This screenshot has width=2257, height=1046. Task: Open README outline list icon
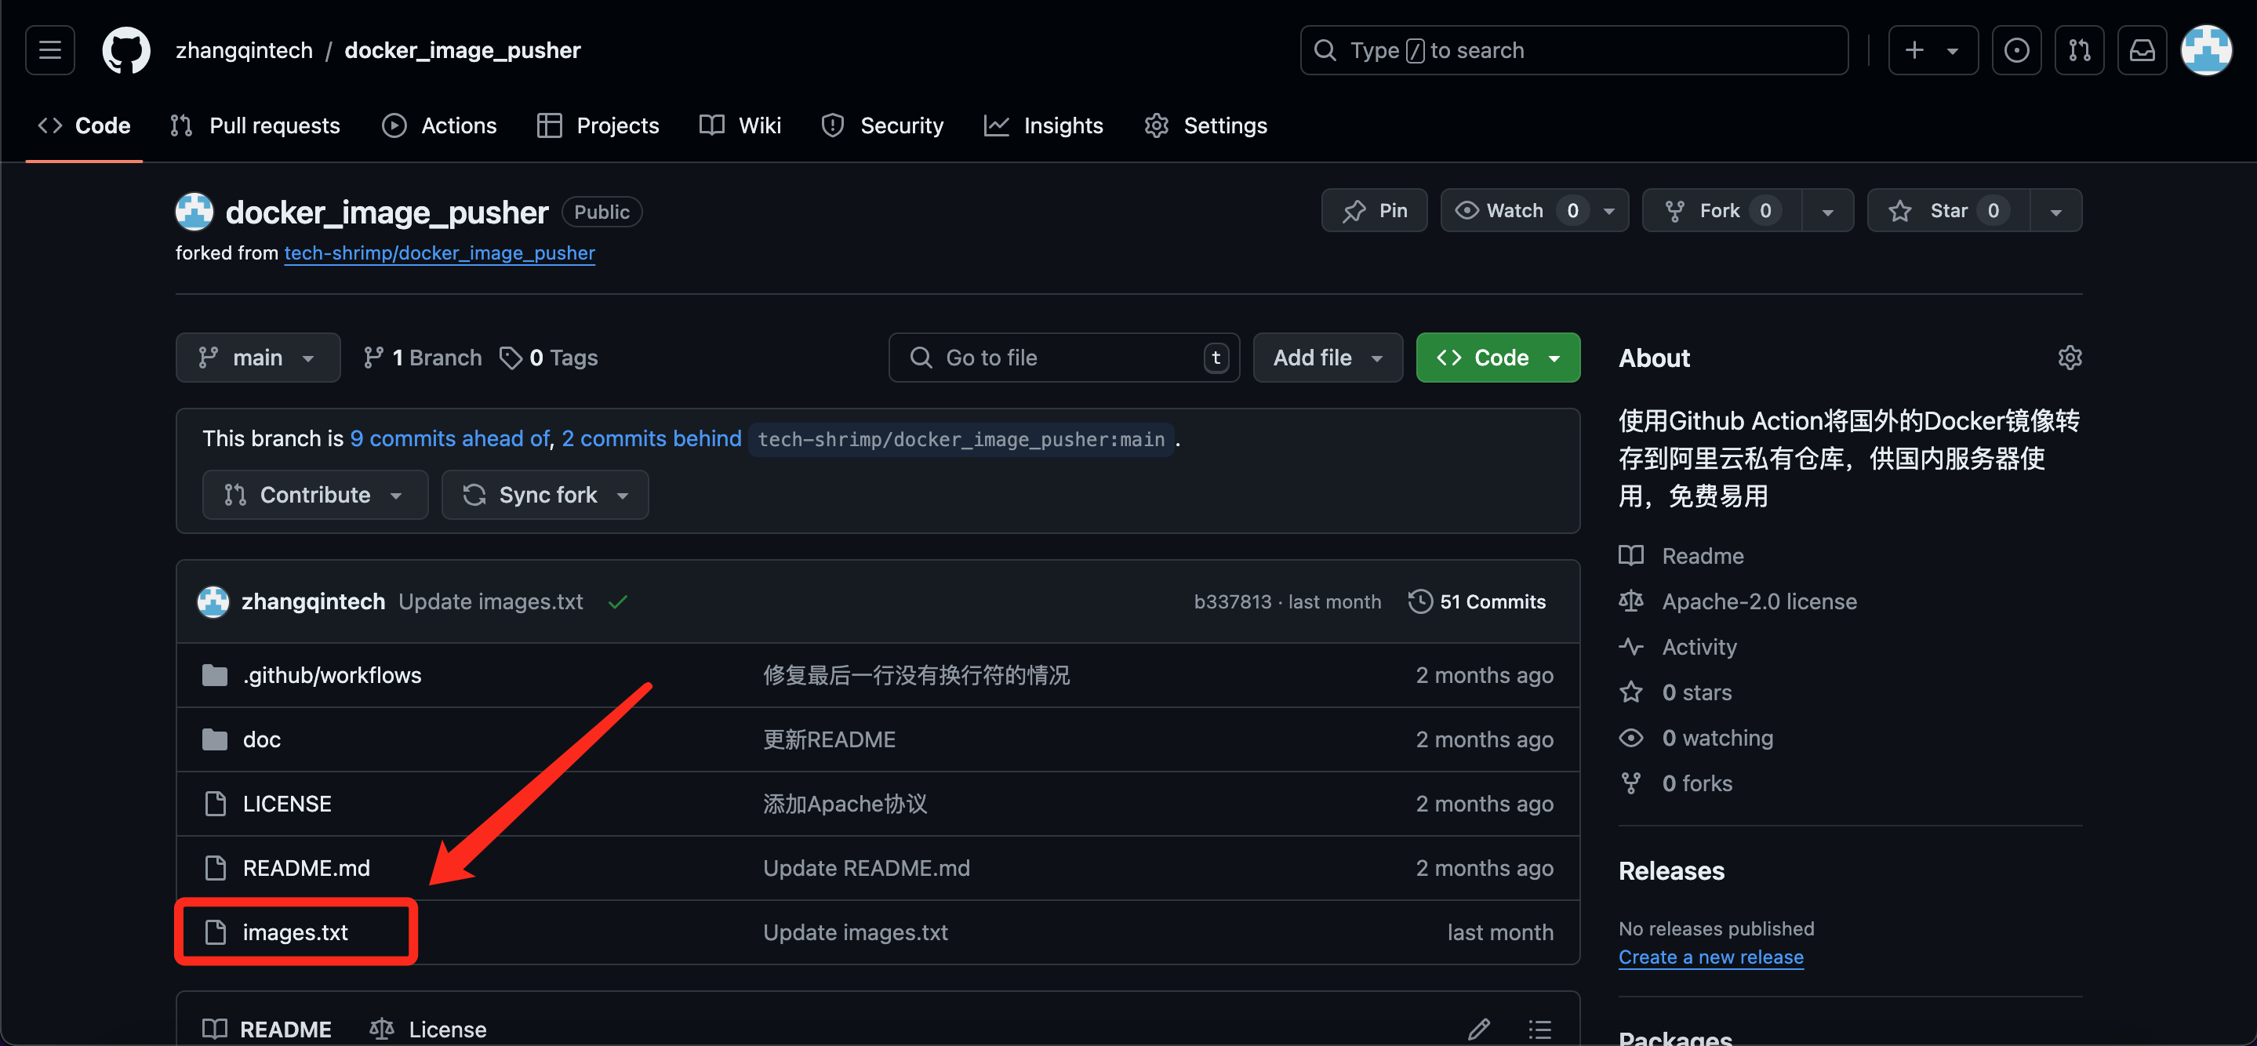(1539, 1028)
